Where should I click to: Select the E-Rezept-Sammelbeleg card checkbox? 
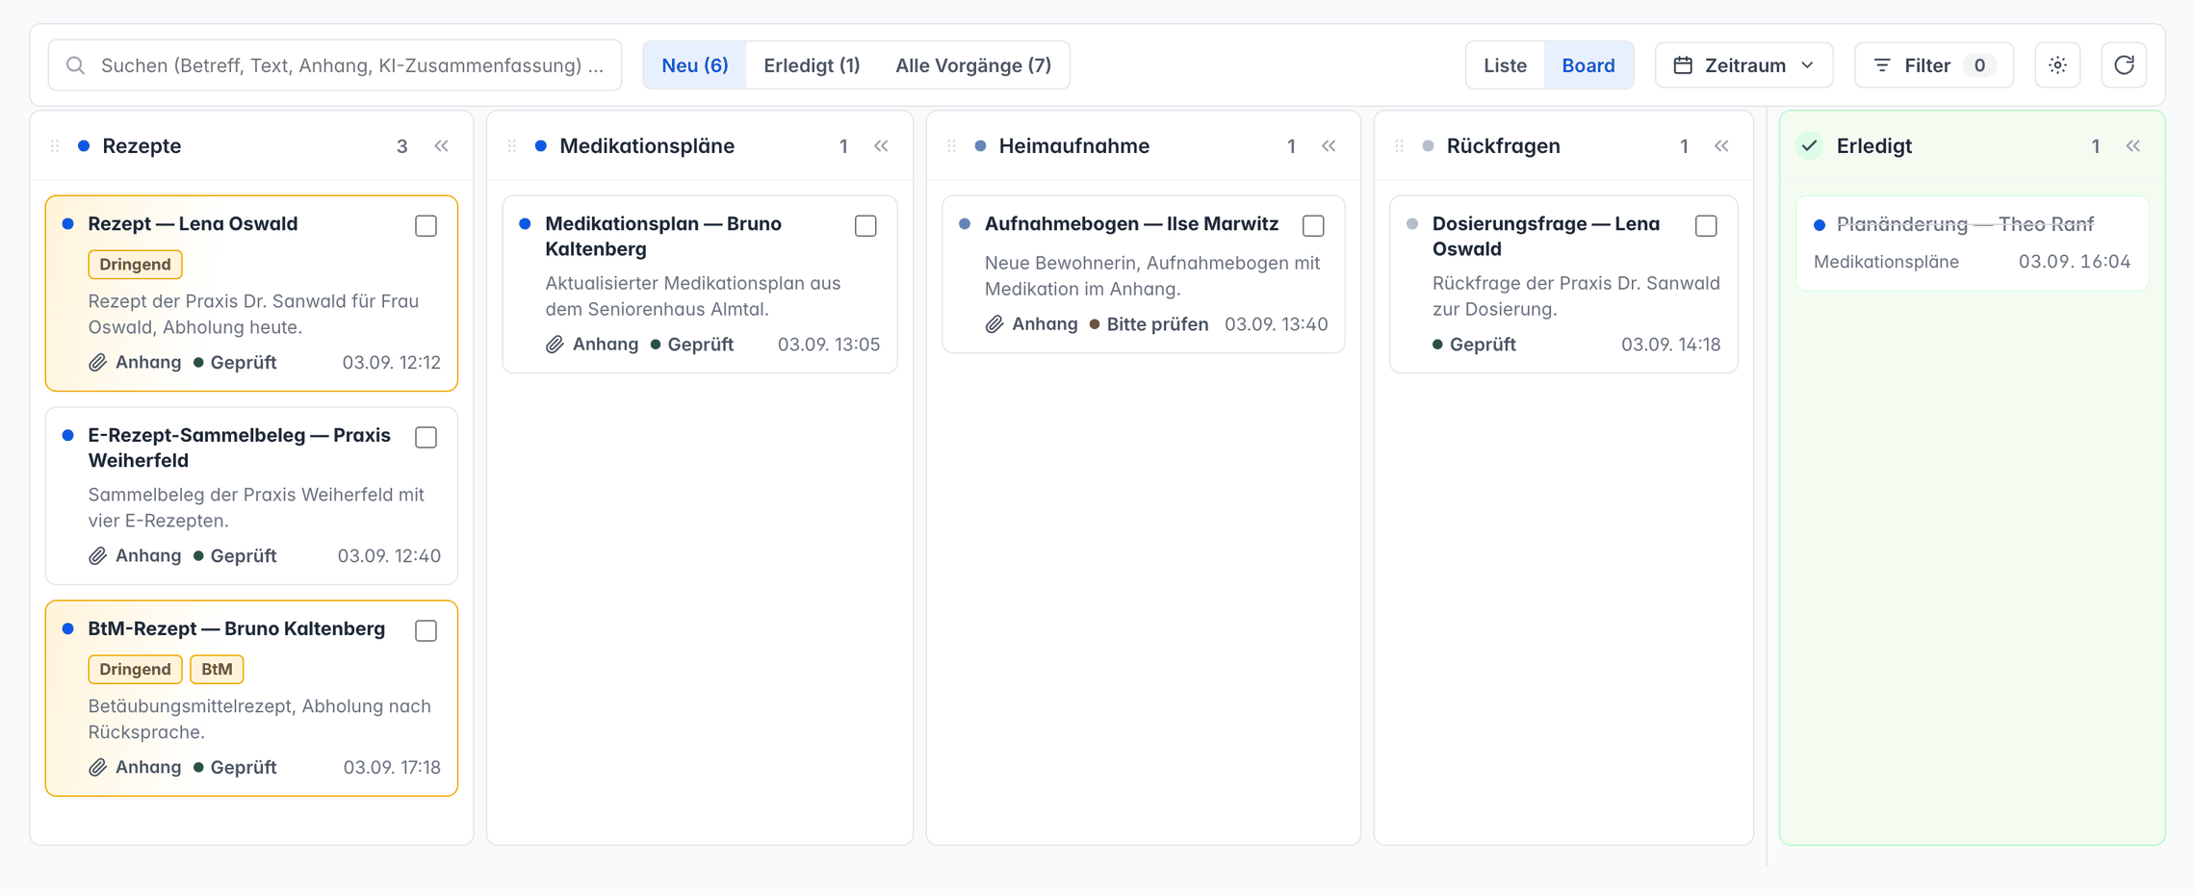pos(426,438)
